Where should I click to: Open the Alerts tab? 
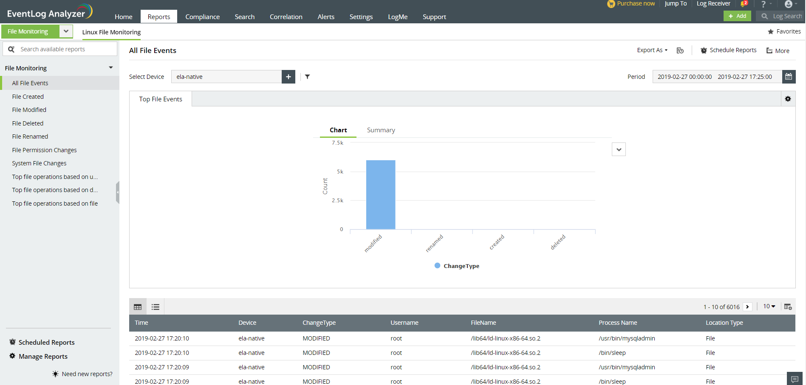click(x=326, y=17)
